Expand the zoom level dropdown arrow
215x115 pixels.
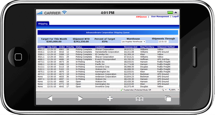[178, 90]
